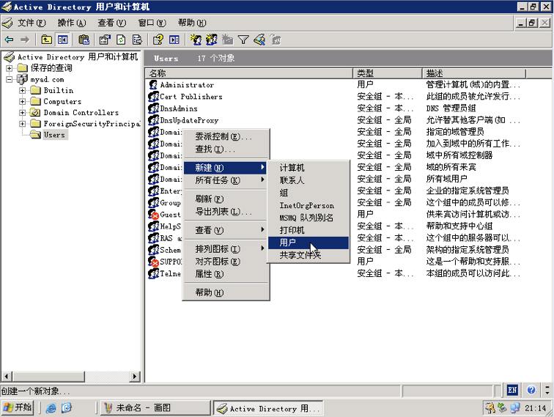Click the disabled Guest account icon
The width and height of the screenshot is (554, 417).
[x=153, y=215]
